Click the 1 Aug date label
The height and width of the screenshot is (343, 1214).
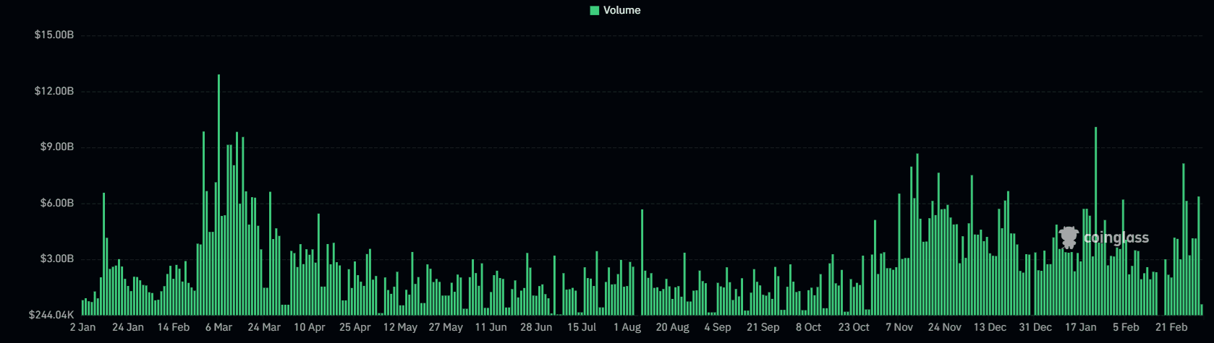click(627, 327)
